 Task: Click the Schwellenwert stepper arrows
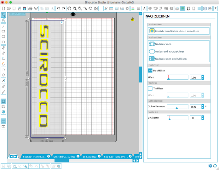203,106
